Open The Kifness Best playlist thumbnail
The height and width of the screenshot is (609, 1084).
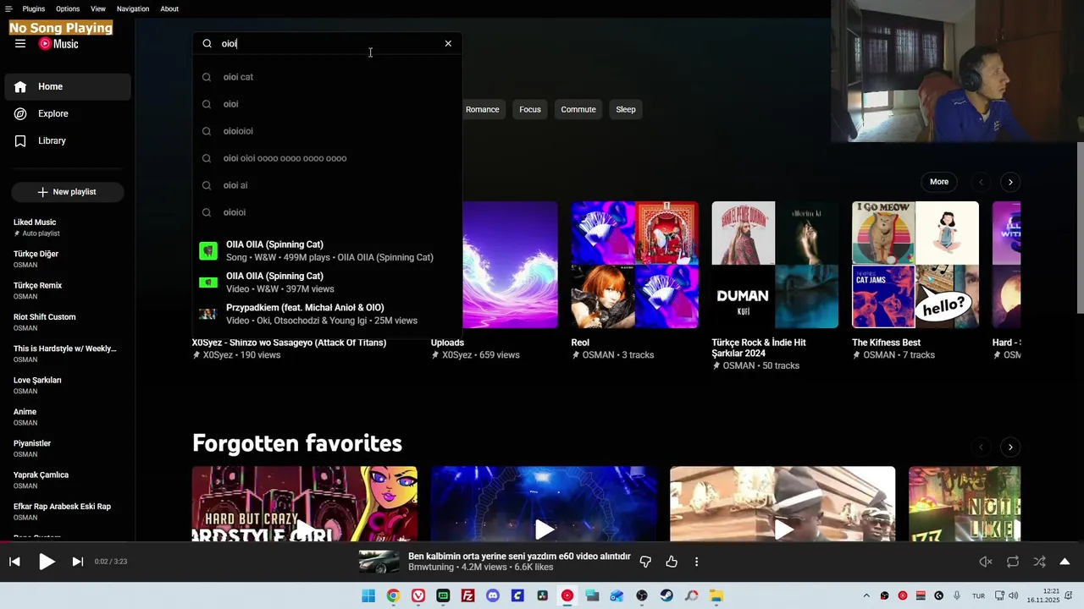click(915, 265)
